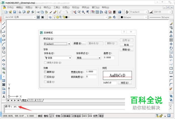The image size is (175, 119).
Task: Open the ByLayer linetype dropdown
Action: pyautogui.click(x=161, y=17)
